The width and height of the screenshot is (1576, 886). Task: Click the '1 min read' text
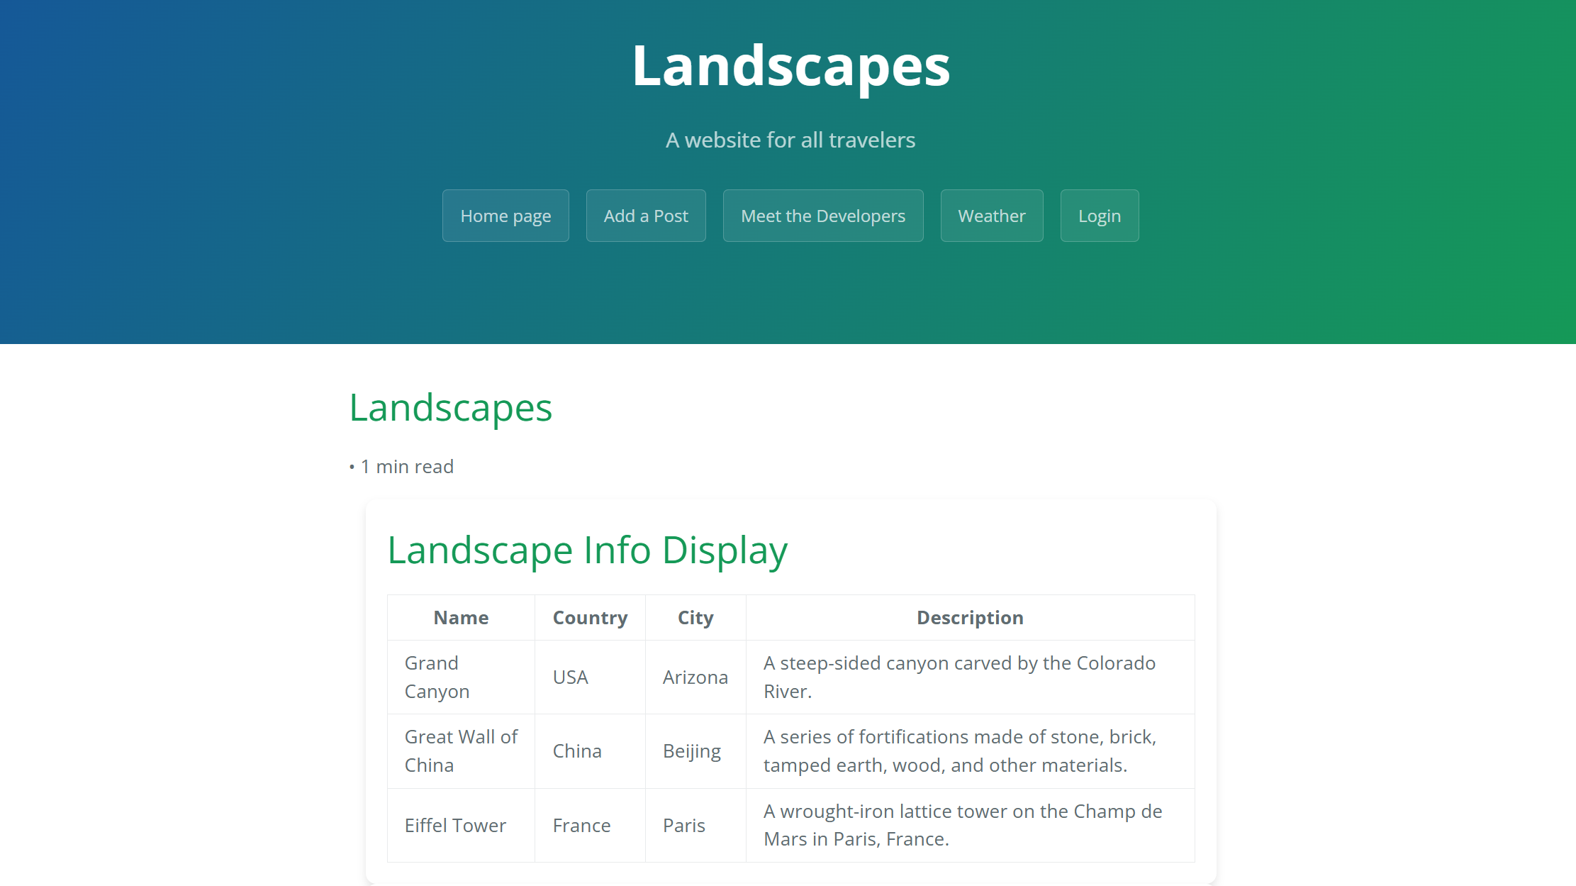click(x=407, y=467)
